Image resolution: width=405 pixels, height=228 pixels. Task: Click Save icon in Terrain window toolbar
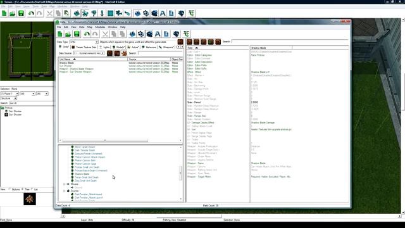21,13
